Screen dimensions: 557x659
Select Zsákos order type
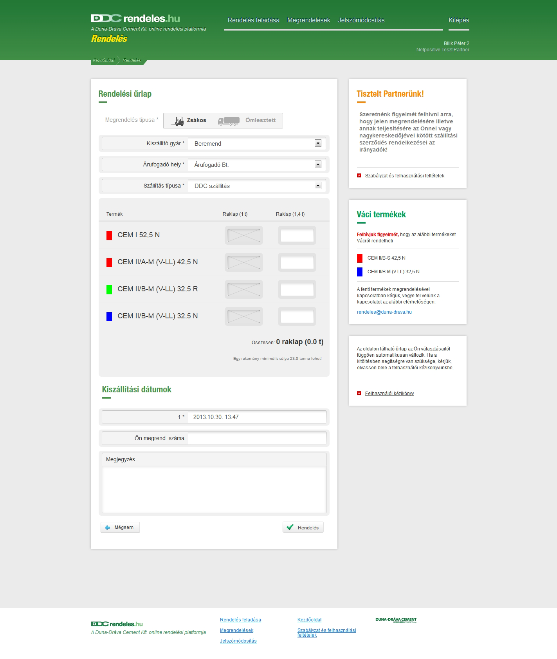point(187,121)
